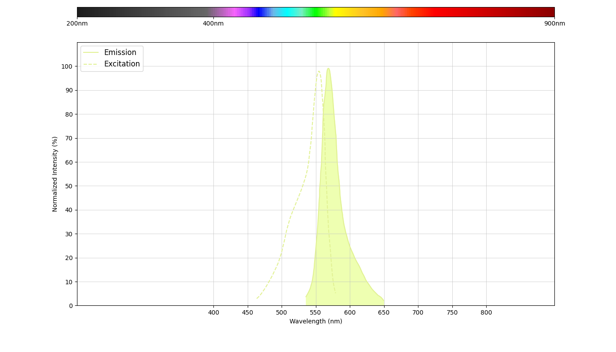616x352 pixels.
Task: Click the 450 x-axis tick label
Action: tap(247, 312)
